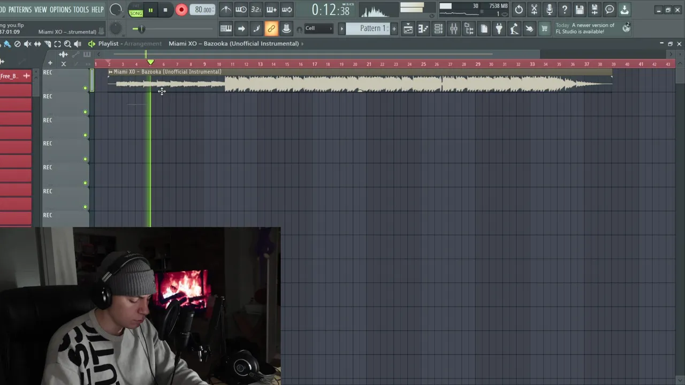Open the Pattern 1 selector
This screenshot has width=685, height=385.
point(368,28)
